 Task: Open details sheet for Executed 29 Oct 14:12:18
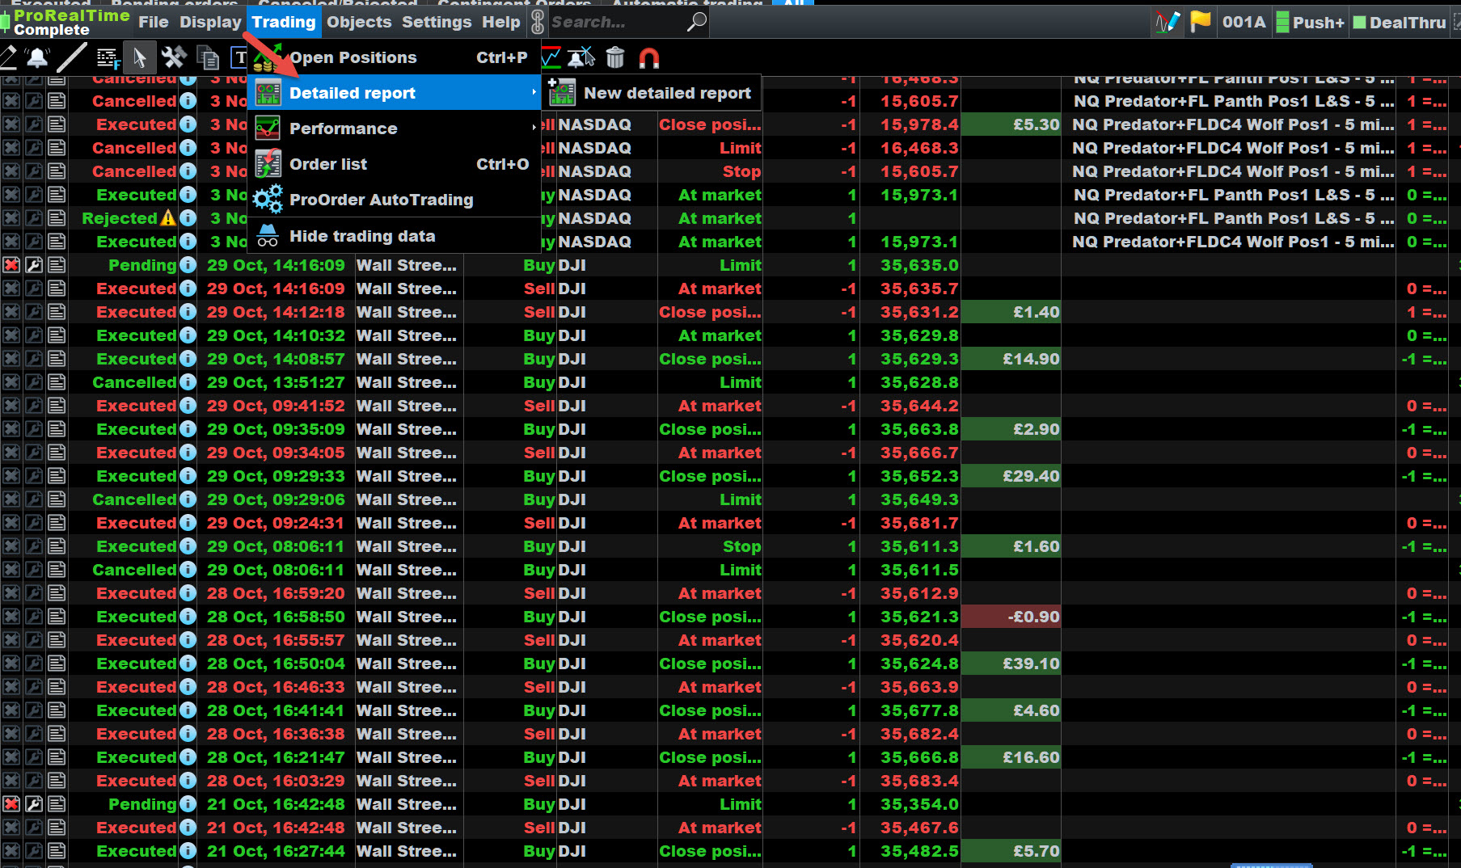[57, 312]
